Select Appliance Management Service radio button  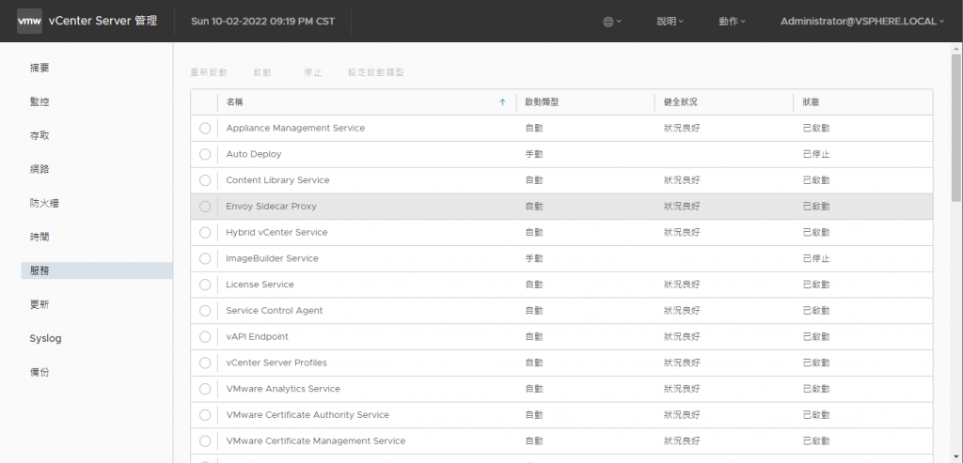[205, 128]
